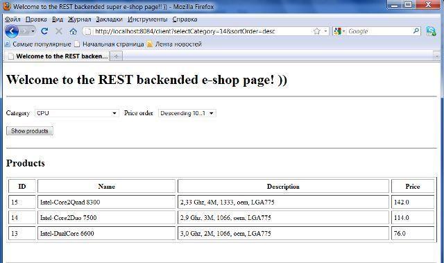Maximize the Firefox window

coord(409,5)
